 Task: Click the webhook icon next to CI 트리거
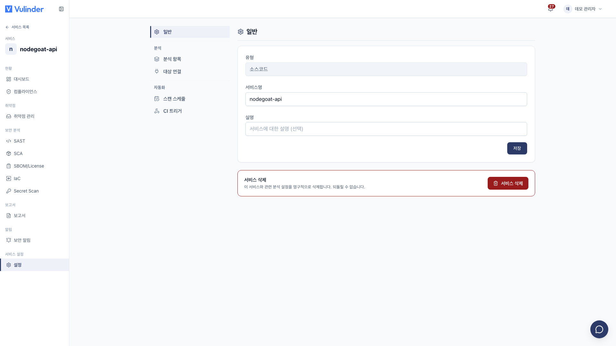tap(157, 111)
